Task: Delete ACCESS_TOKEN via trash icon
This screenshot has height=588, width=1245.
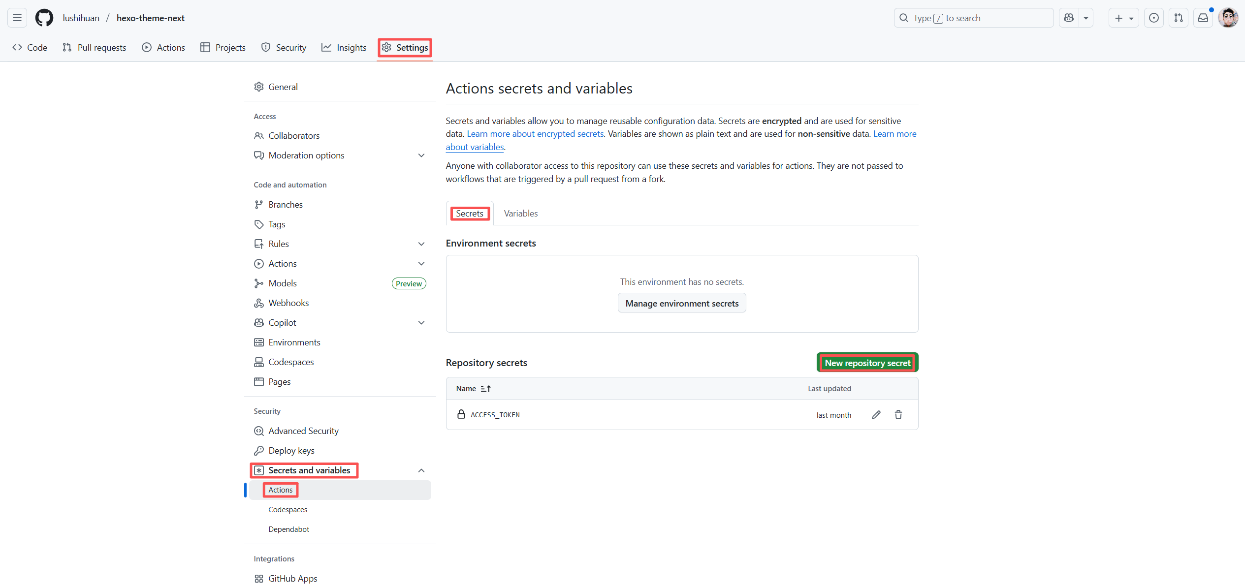Action: click(898, 415)
